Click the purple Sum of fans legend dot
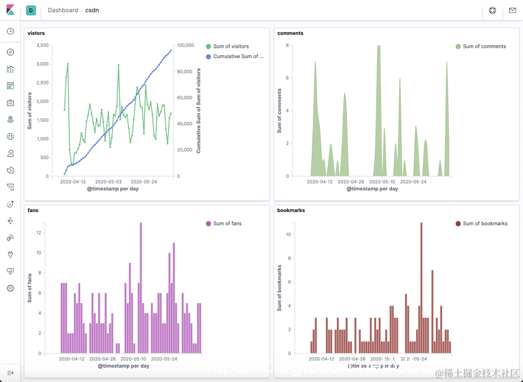Image resolution: width=523 pixels, height=382 pixels. pyautogui.click(x=209, y=224)
